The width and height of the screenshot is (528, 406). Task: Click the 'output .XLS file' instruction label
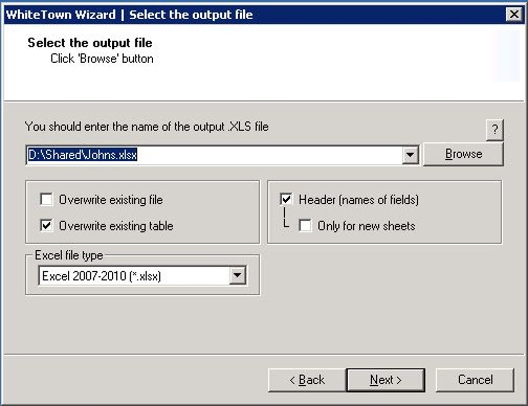tap(146, 127)
